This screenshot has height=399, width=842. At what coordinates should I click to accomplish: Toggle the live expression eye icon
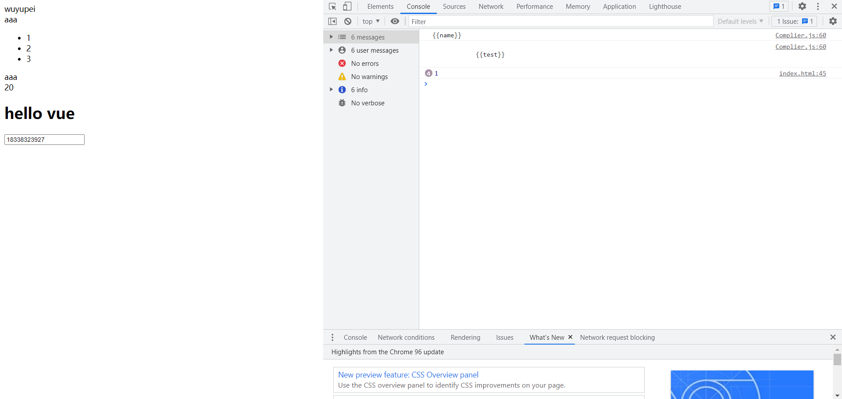pos(395,22)
